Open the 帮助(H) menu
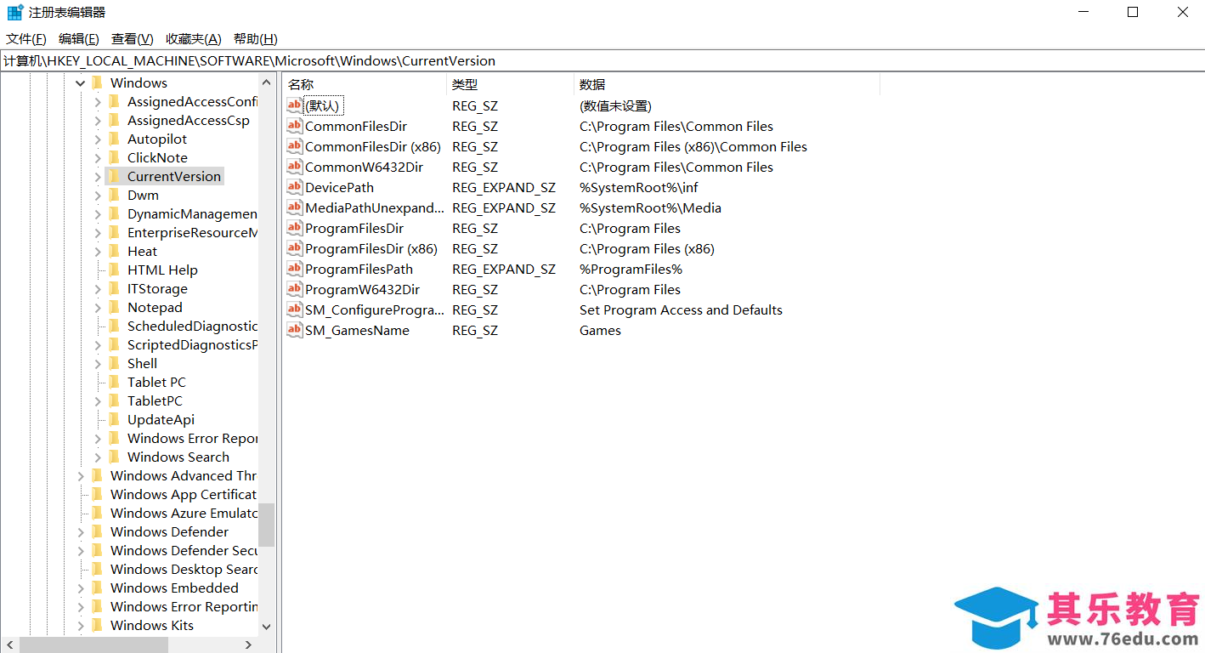 click(256, 39)
